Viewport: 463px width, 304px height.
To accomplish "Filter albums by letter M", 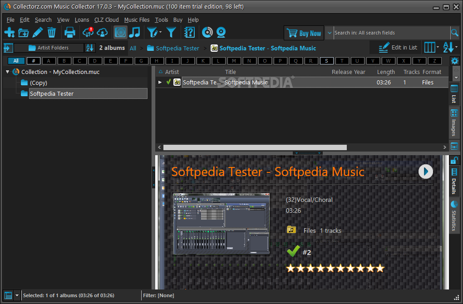I will pos(234,61).
